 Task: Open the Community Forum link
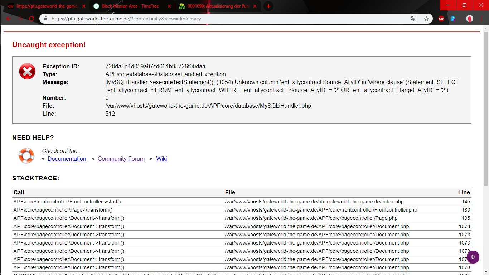tap(121, 159)
